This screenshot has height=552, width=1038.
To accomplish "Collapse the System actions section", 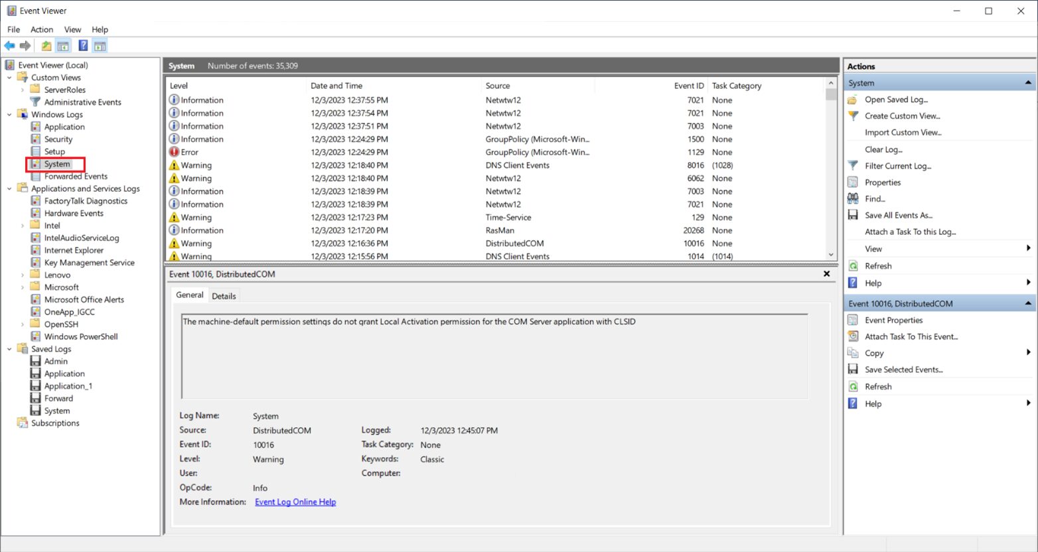I will tap(1027, 82).
